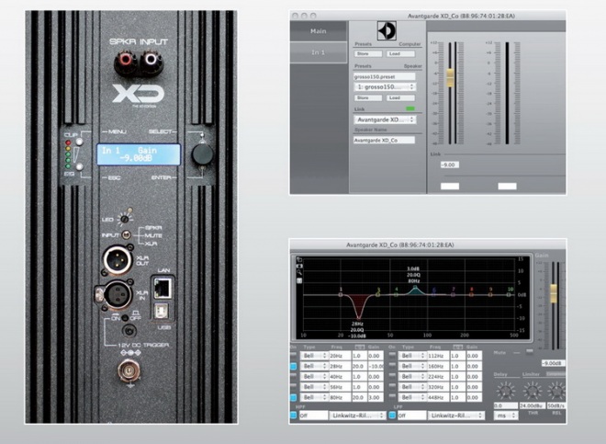Enable the 56Hz EQ band
The width and height of the screenshot is (606, 444).
coord(293,386)
